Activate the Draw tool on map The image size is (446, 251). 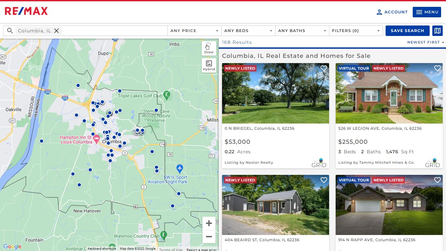[209, 48]
